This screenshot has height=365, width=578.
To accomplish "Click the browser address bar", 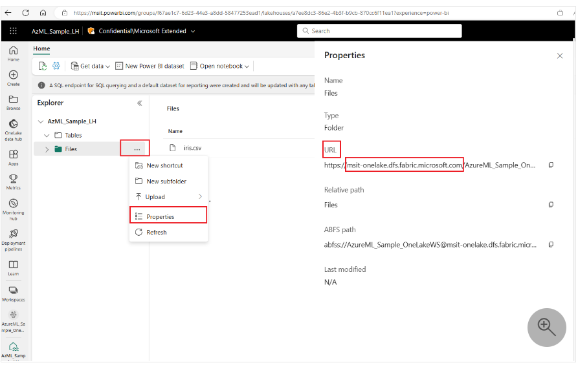I will tap(261, 13).
